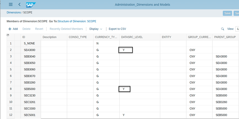Select row number 8
This screenshot has height=119, width=239.
pos(11,89)
